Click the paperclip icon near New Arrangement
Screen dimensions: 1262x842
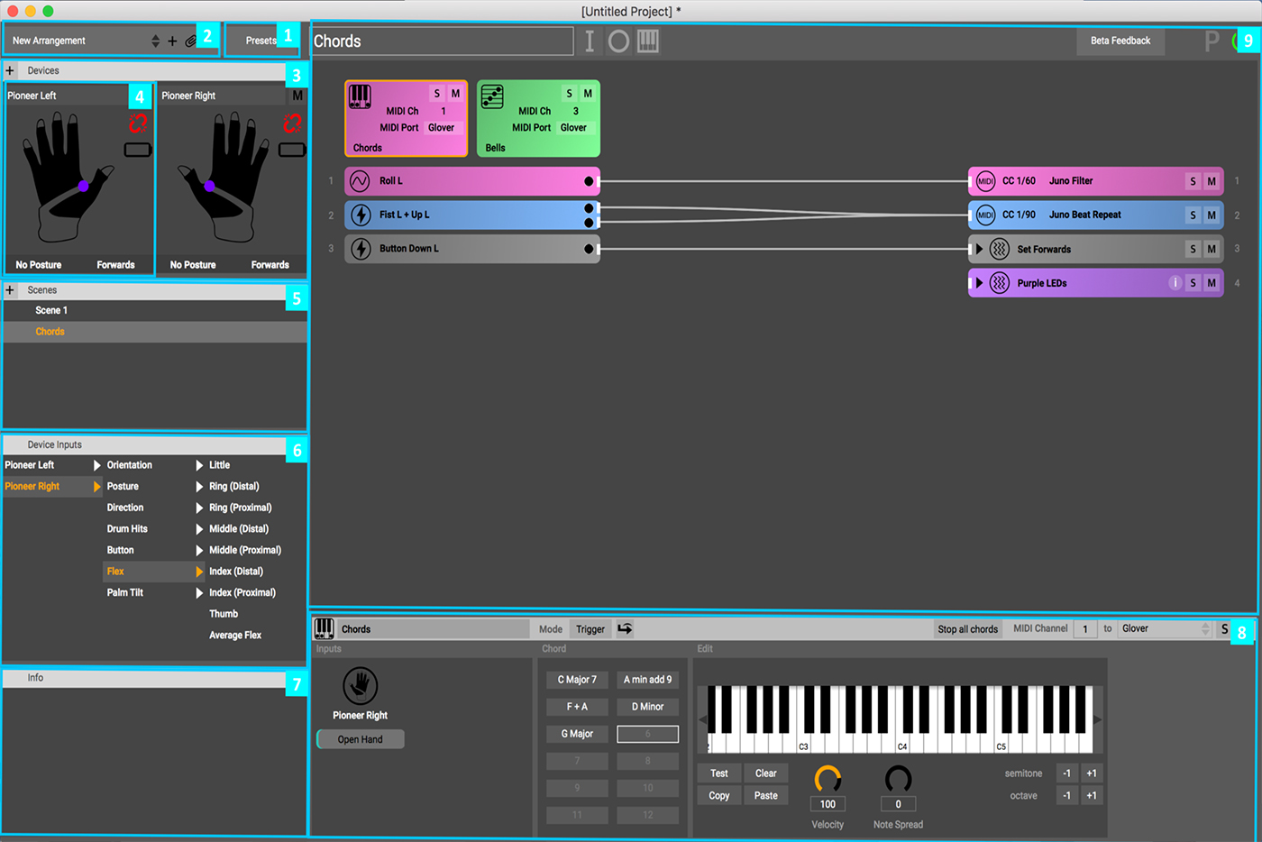click(191, 40)
